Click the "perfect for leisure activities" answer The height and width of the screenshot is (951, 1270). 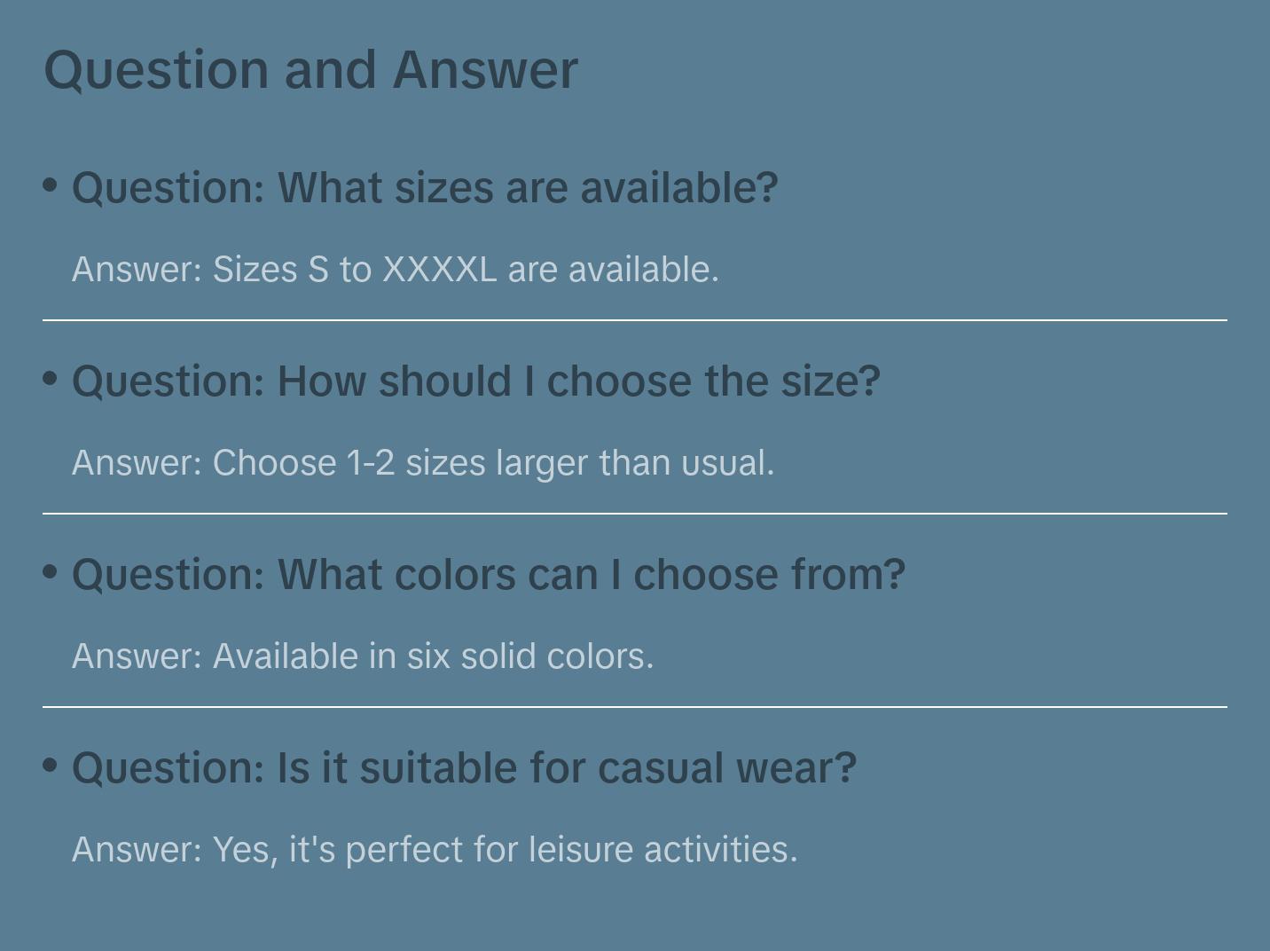tap(435, 850)
